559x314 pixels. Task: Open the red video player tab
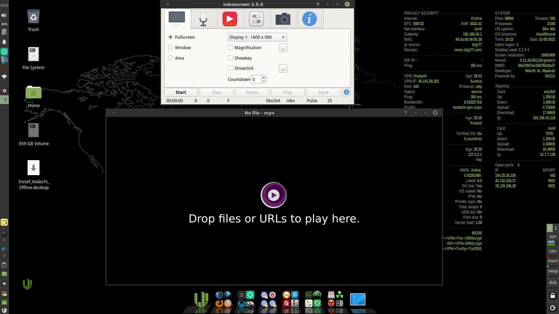point(230,19)
